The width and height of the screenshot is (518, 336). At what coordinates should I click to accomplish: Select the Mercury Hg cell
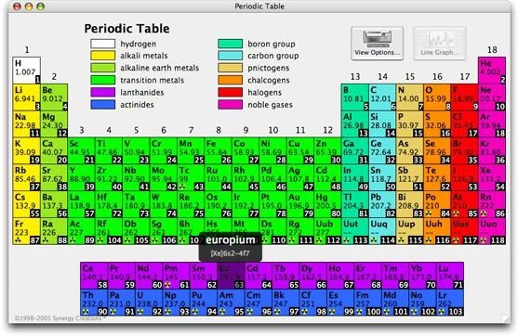click(327, 204)
